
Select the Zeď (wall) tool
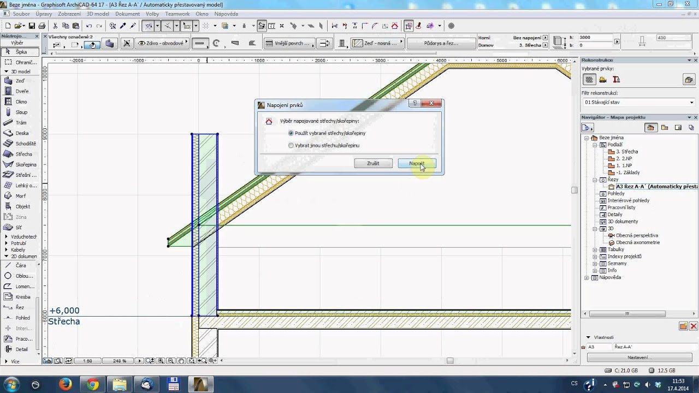20,81
